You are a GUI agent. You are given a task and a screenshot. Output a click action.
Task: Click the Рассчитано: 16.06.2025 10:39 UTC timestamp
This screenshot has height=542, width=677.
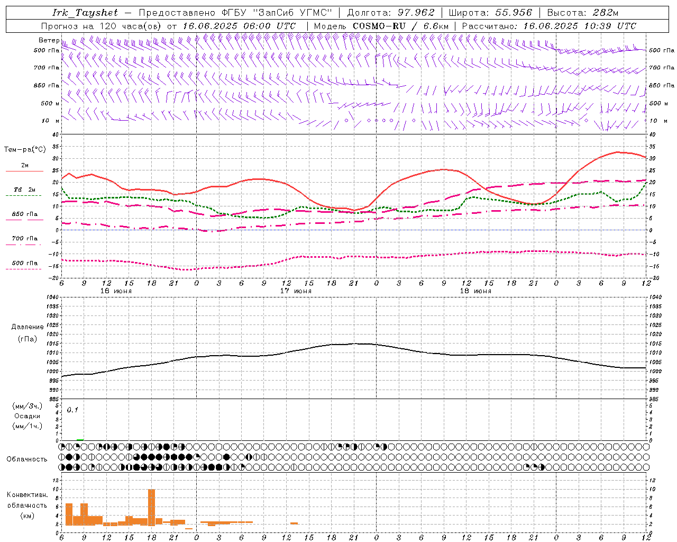(x=549, y=26)
